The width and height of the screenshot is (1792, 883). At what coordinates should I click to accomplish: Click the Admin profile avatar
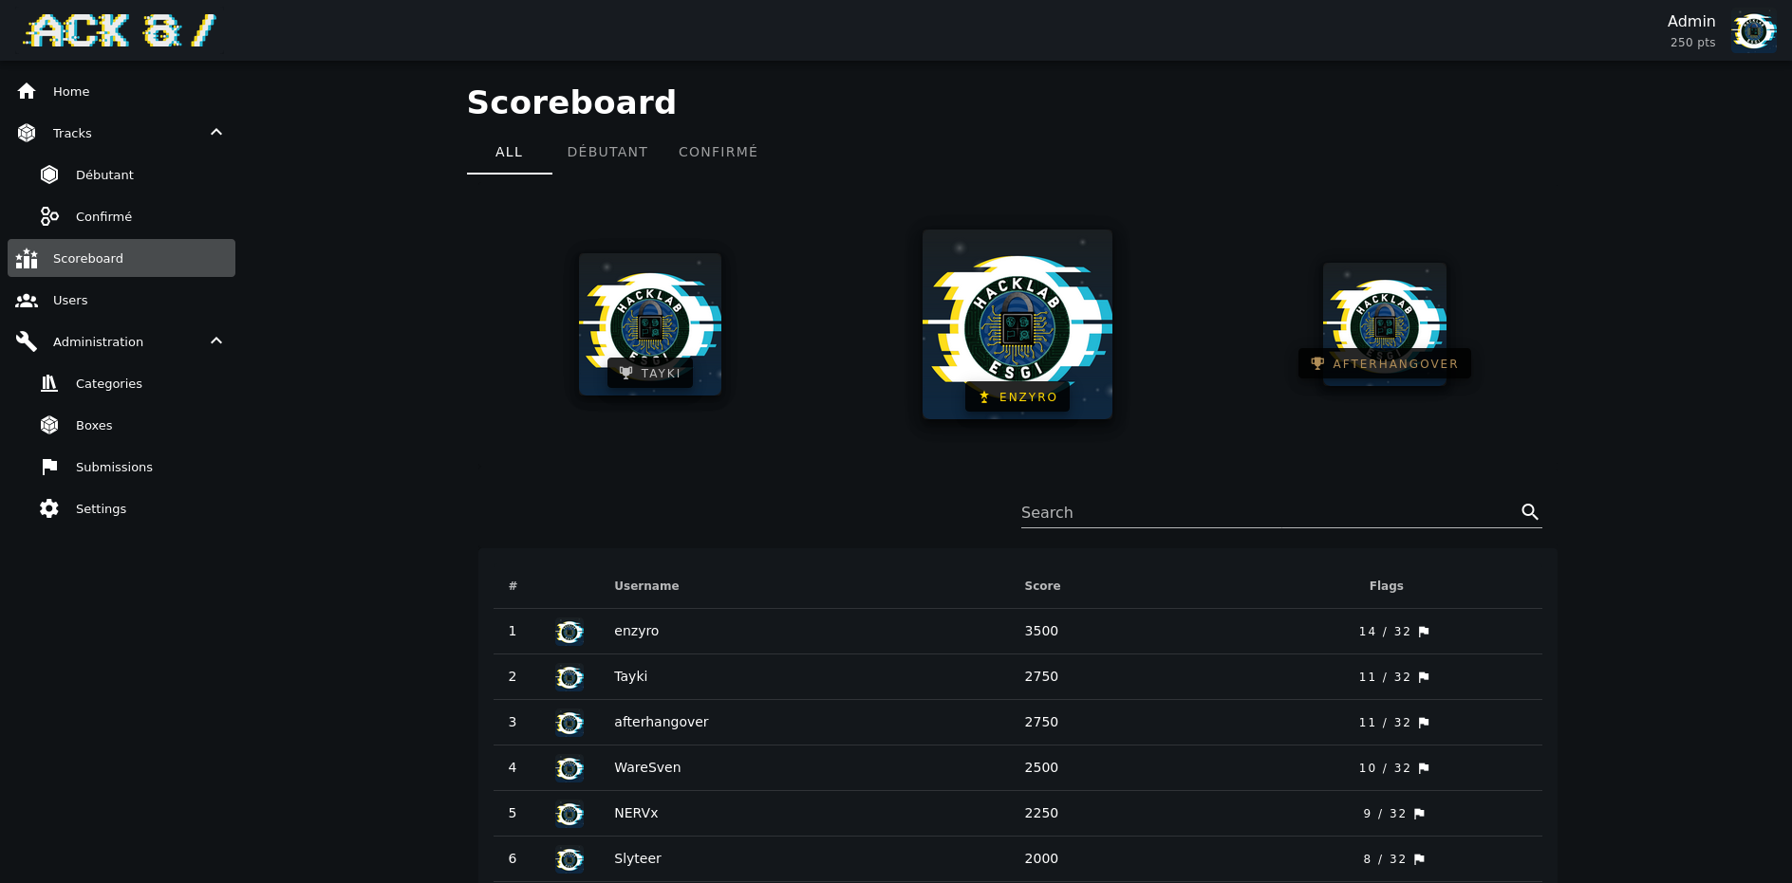coord(1753,31)
